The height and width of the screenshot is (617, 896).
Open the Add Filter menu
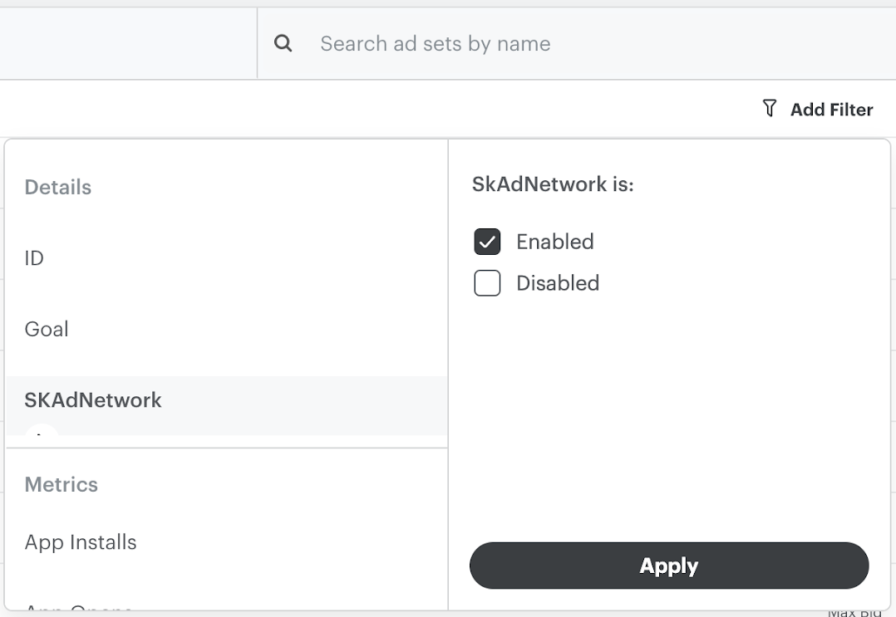[x=831, y=109]
